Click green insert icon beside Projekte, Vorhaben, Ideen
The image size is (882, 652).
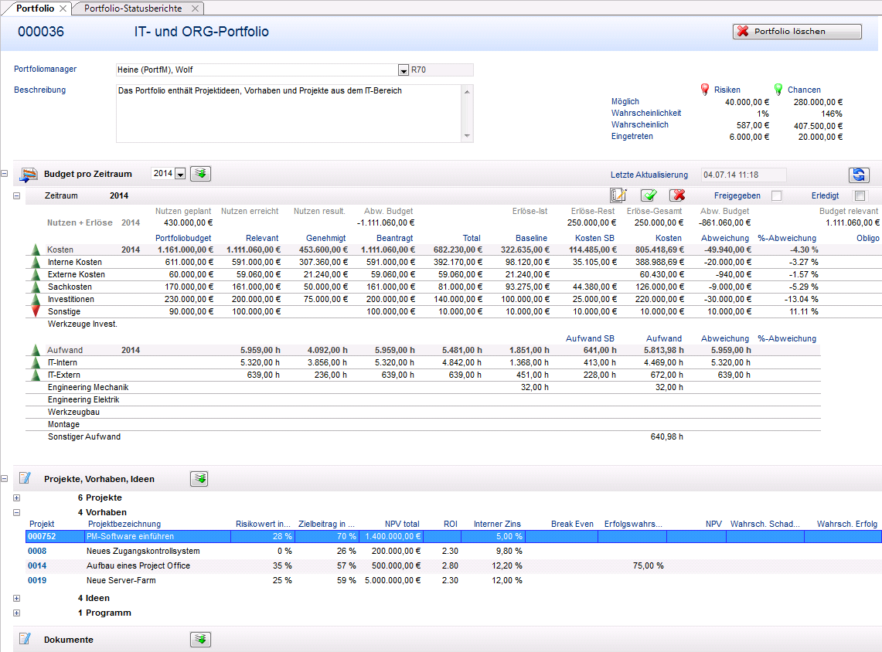200,479
